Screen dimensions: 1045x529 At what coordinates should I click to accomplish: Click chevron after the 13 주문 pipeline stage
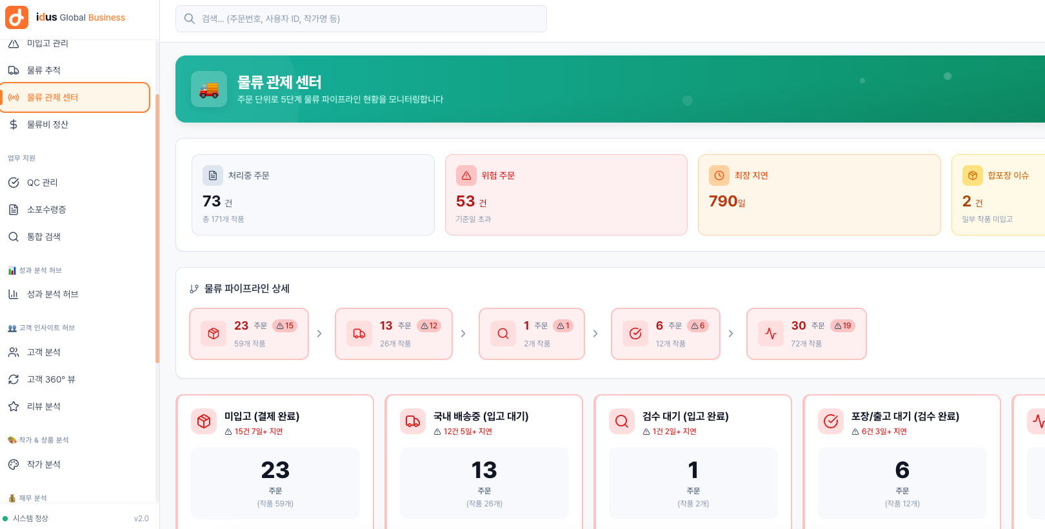[463, 334]
